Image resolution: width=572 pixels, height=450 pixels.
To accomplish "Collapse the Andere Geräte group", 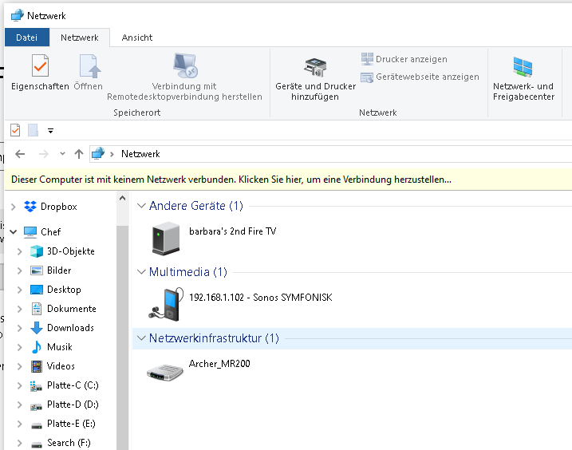I will [x=141, y=206].
